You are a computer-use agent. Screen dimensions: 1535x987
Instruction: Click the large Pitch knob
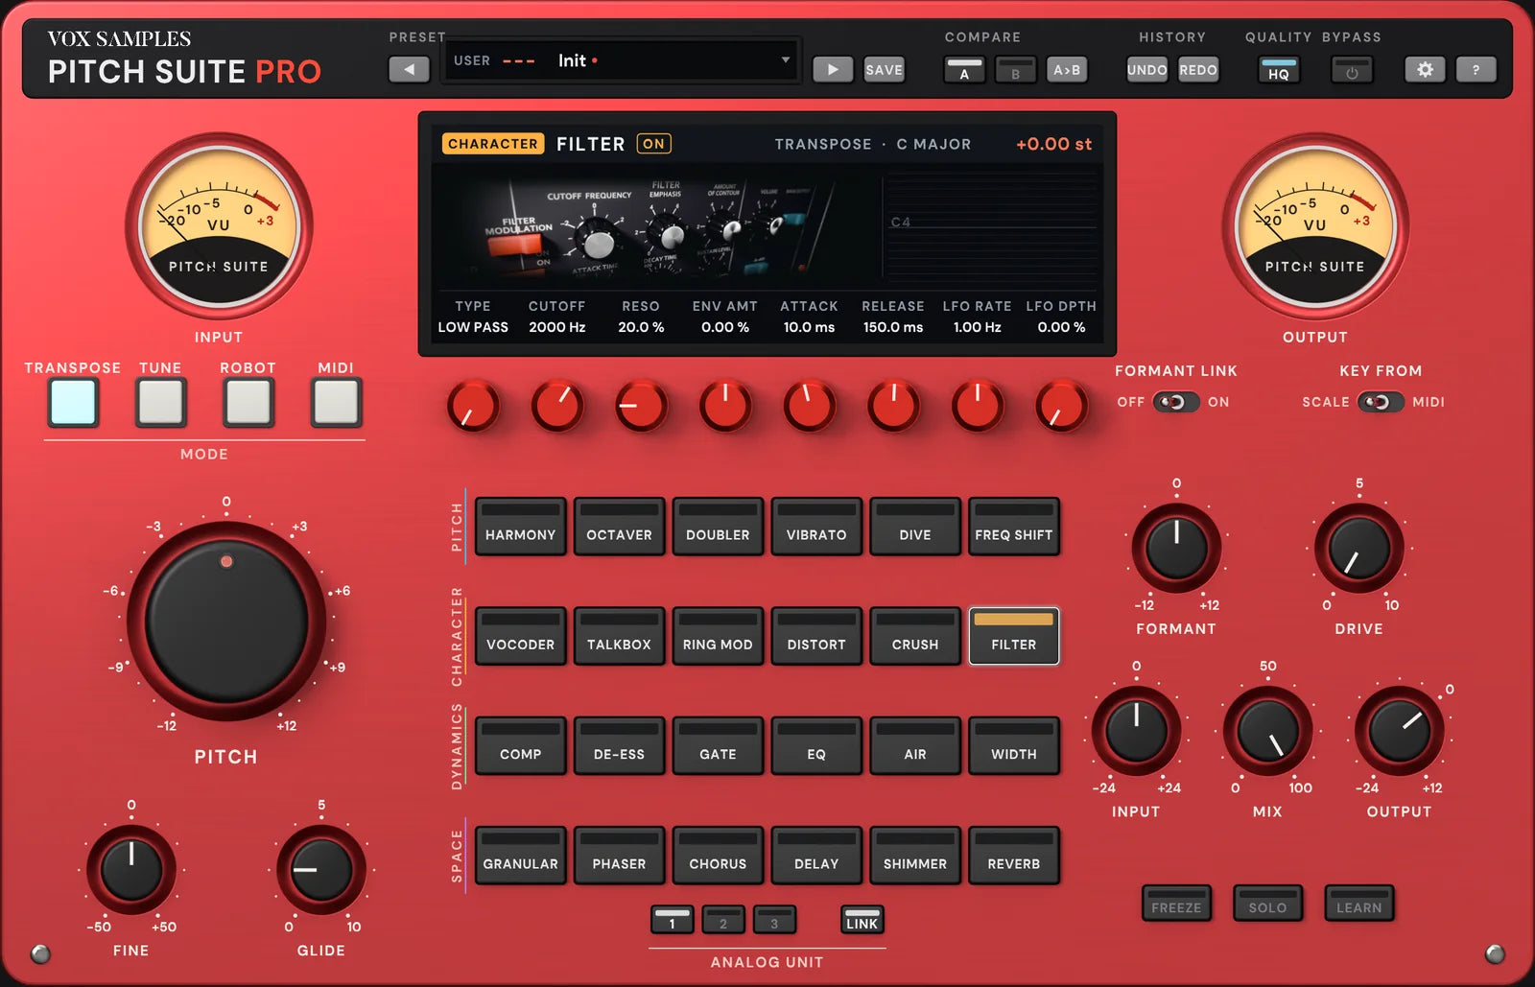tap(226, 622)
